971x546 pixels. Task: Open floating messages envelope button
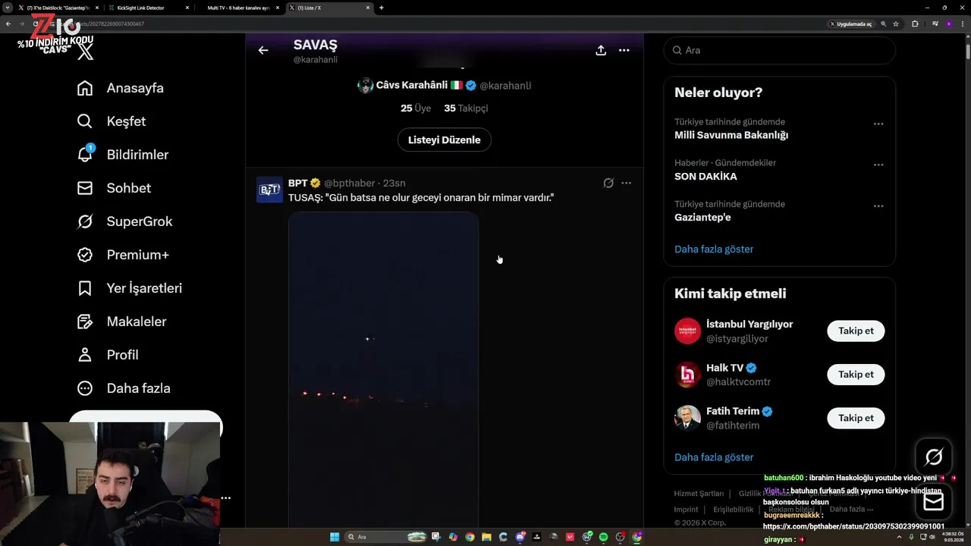(934, 501)
